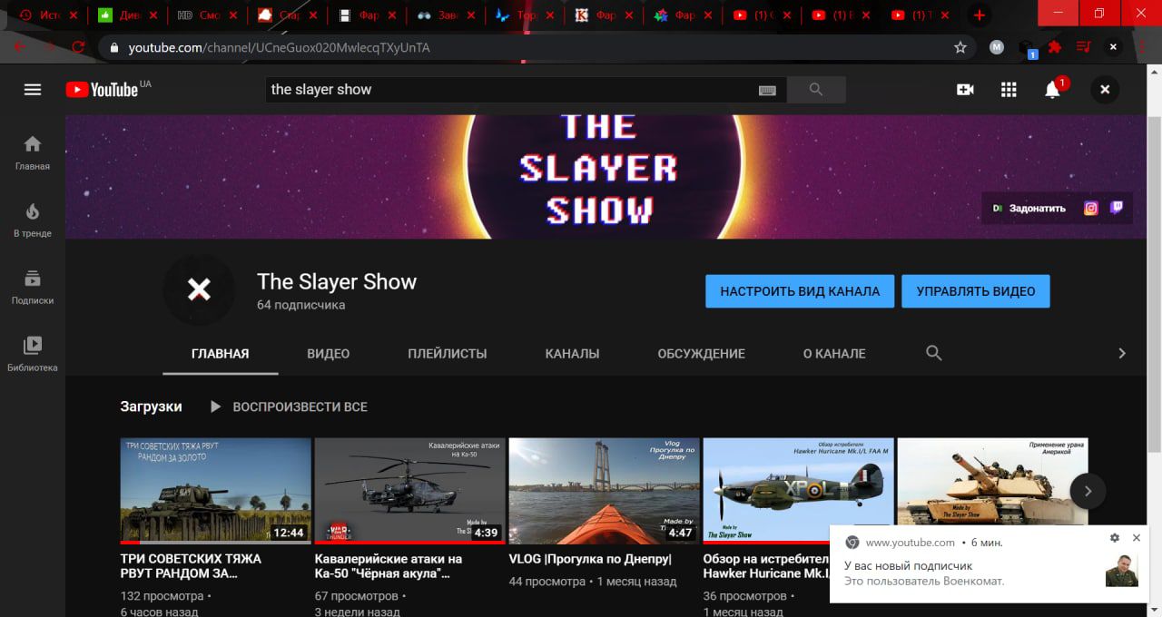Image resolution: width=1162 pixels, height=617 pixels.
Task: Switch to the О канале channel tab
Action: click(834, 354)
